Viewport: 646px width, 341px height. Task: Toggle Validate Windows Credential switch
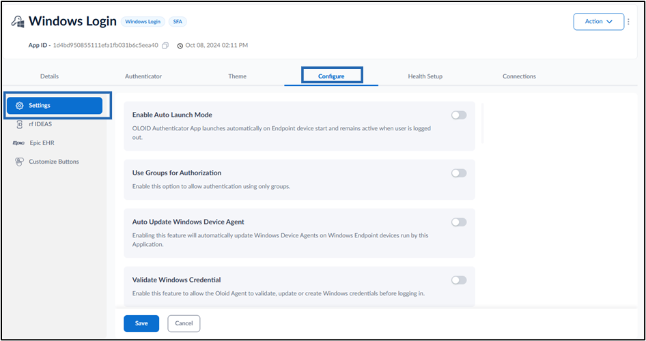pyautogui.click(x=459, y=280)
